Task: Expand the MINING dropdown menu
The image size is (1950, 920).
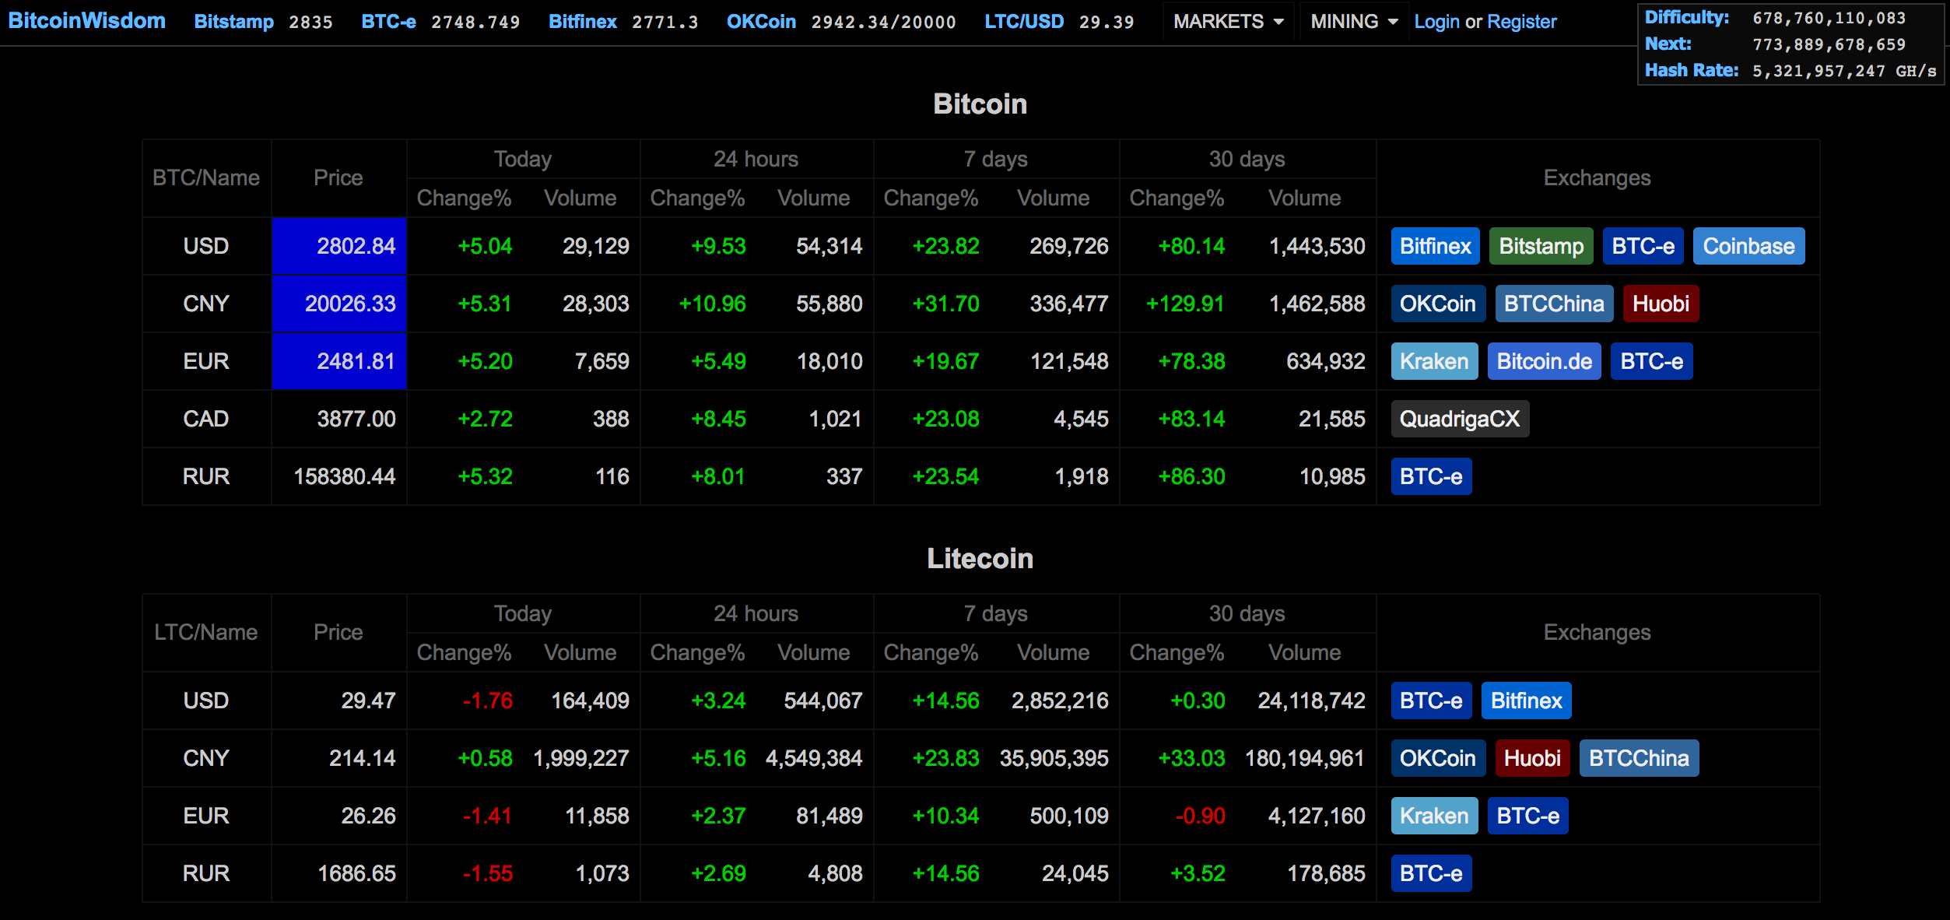Action: (1353, 22)
